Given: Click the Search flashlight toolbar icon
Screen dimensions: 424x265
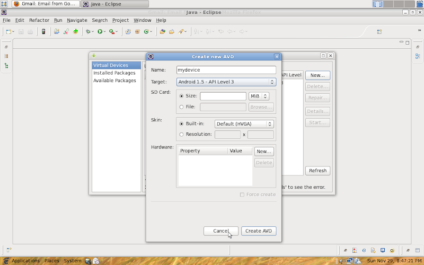Looking at the screenshot, I should pos(181,32).
